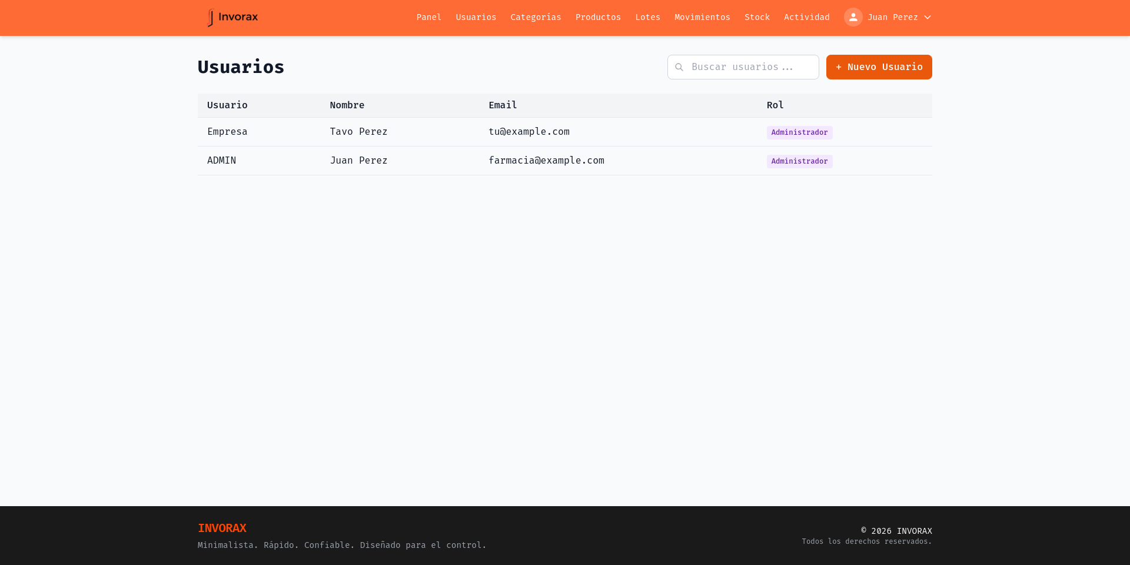Expand the Juan Perez account dropdown chevron

tap(928, 18)
